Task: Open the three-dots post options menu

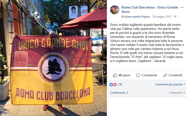Action: [x=182, y=8]
